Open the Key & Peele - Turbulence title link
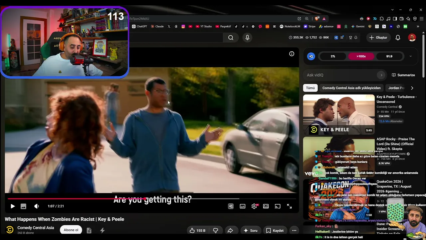This screenshot has width=426, height=240. [x=396, y=99]
